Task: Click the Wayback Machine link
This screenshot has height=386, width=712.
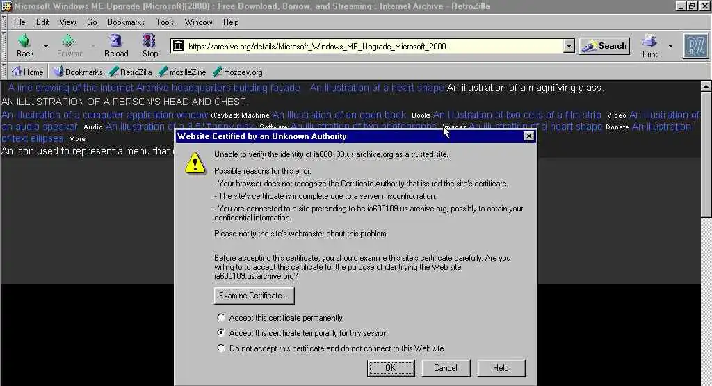Action: click(239, 115)
